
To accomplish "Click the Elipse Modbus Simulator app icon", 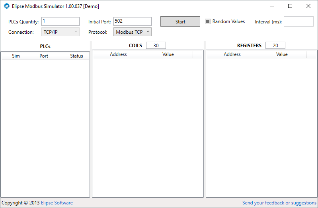I will (6, 6).
